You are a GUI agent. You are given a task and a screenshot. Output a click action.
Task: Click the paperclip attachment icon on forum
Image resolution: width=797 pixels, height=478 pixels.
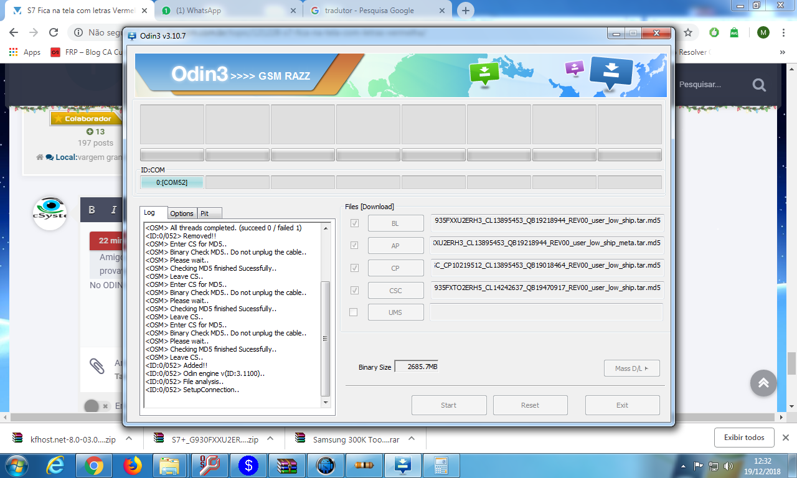97,366
